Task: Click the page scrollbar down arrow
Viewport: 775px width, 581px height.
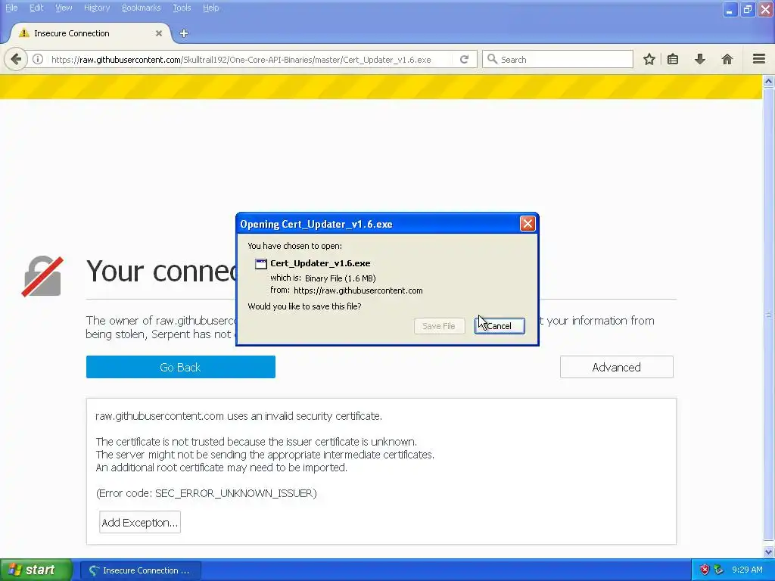Action: click(768, 551)
